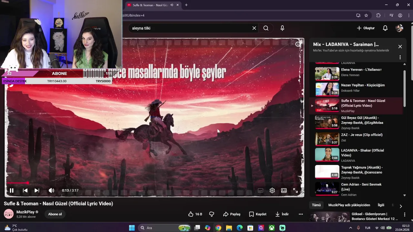This screenshot has width=413, height=232.
Task: Click the playlist scrollbar down arrow
Action: pos(405,195)
